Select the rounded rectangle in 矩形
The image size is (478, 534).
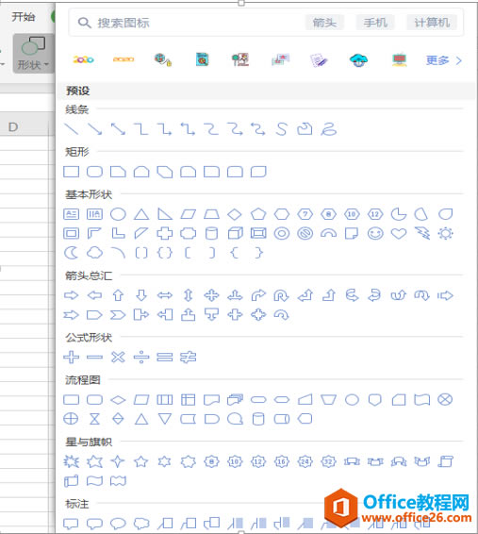94,172
